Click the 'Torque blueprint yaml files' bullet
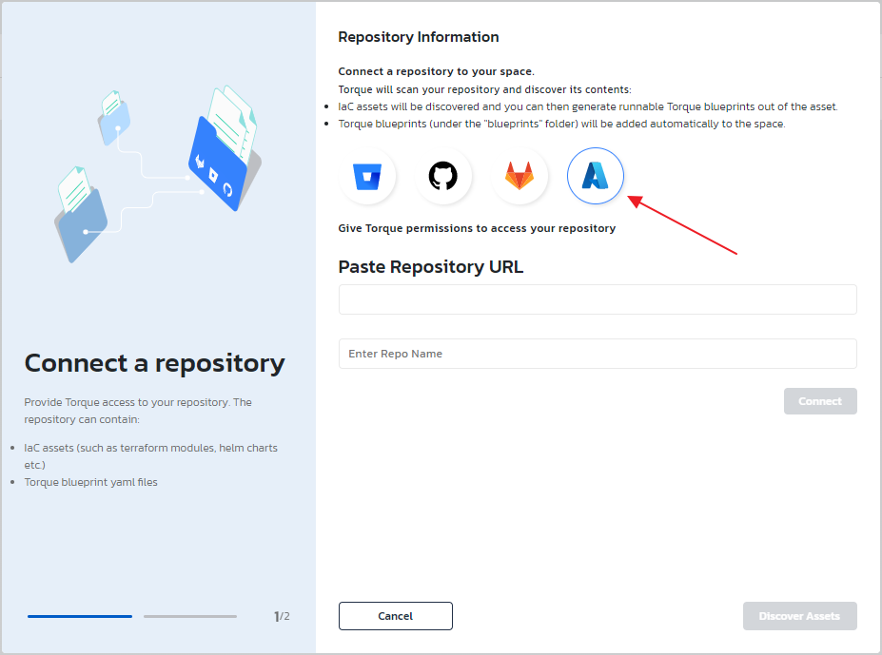The width and height of the screenshot is (882, 655). tap(90, 482)
